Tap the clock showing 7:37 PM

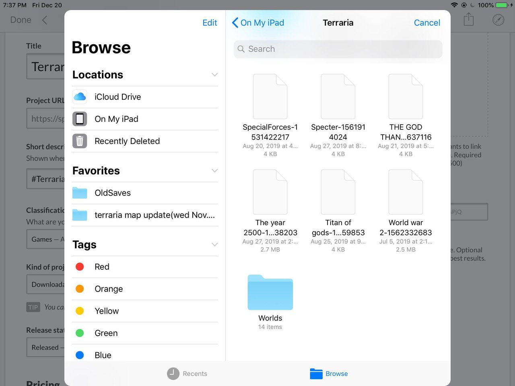15,5
